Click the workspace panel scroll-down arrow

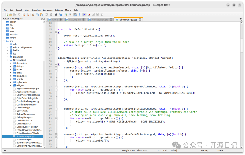pos(44,147)
